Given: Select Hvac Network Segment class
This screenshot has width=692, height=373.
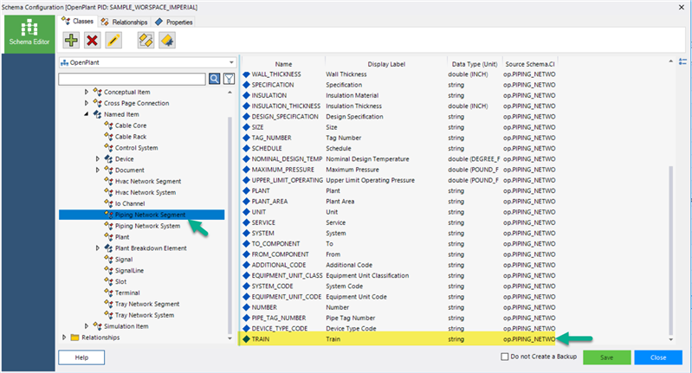Looking at the screenshot, I should 148,181.
